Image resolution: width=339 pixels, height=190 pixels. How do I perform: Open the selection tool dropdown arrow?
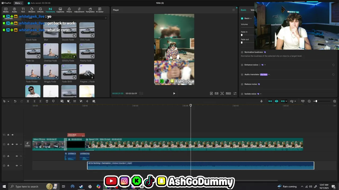point(8,101)
